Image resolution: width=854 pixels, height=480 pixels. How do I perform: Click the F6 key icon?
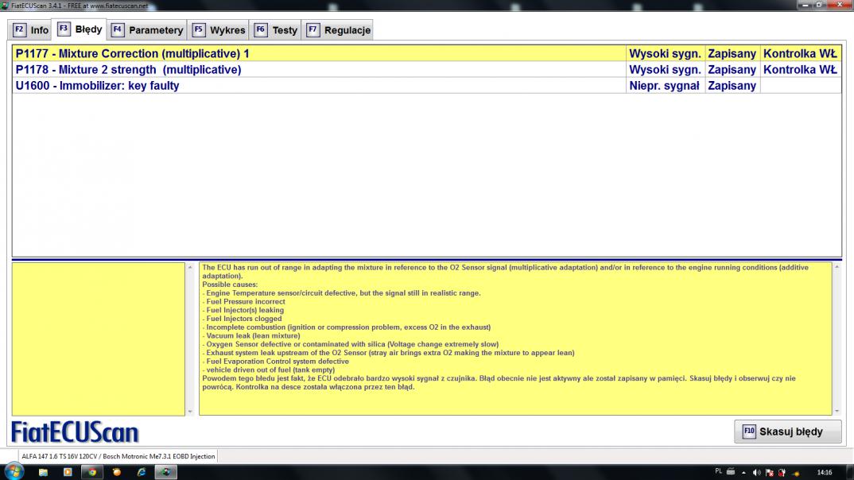tap(261, 30)
